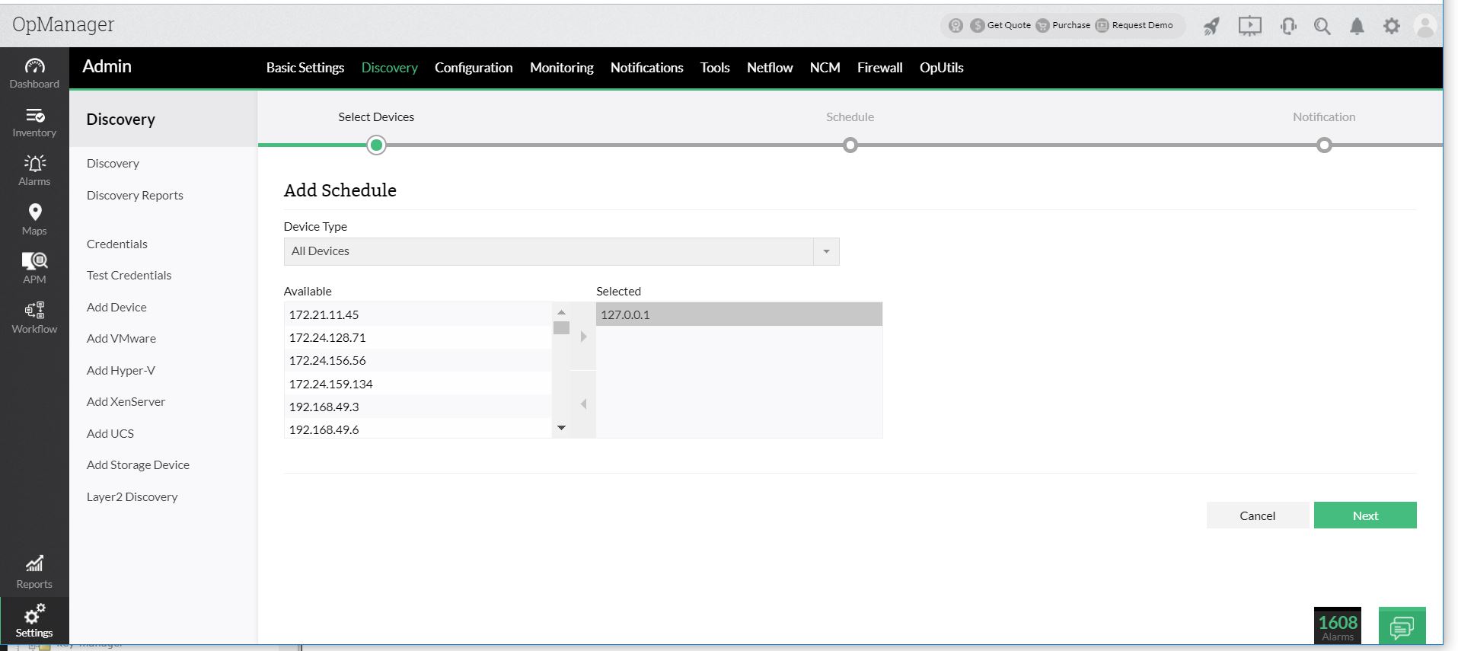
Task: Click the Next button
Action: (x=1365, y=515)
